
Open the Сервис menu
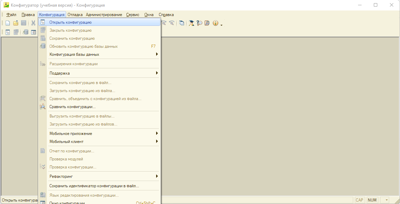point(133,15)
